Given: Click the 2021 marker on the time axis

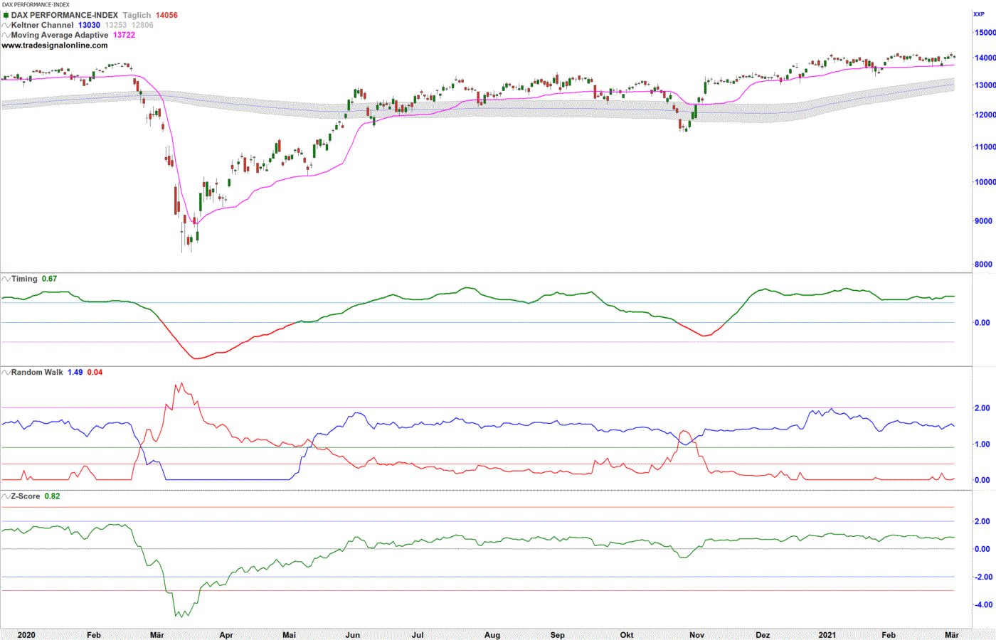Looking at the screenshot, I should [x=827, y=635].
